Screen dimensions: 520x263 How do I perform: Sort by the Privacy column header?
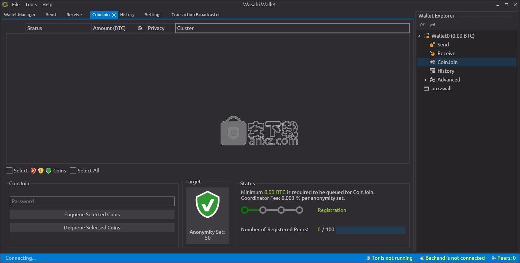[x=161, y=28]
